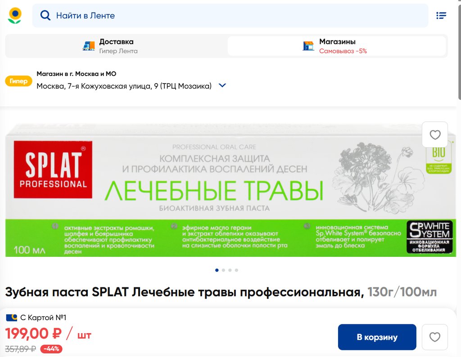Screen dimensions: 461x357
Task: Switch to the Доставка tab
Action: tap(117, 46)
